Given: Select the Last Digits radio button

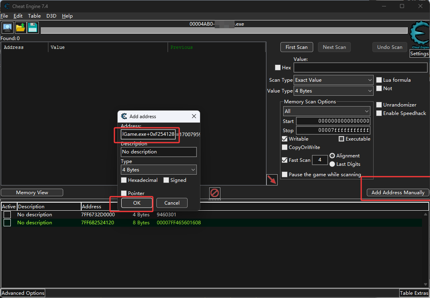Looking at the screenshot, I should [332, 164].
